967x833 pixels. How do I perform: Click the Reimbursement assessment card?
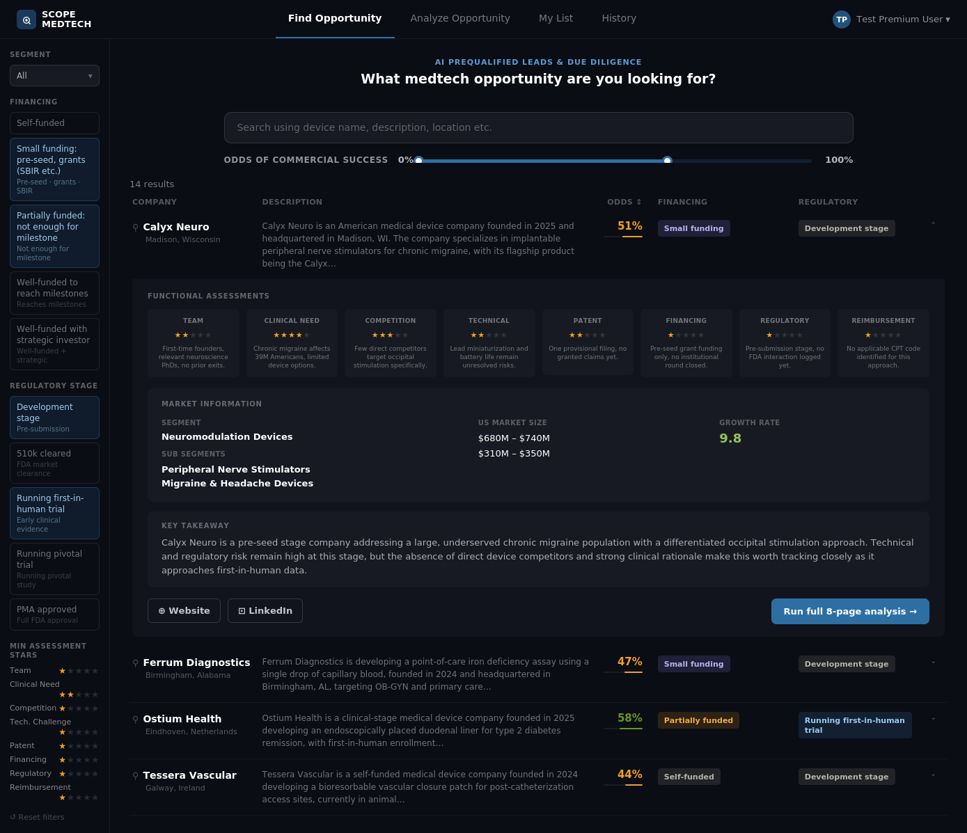[883, 343]
